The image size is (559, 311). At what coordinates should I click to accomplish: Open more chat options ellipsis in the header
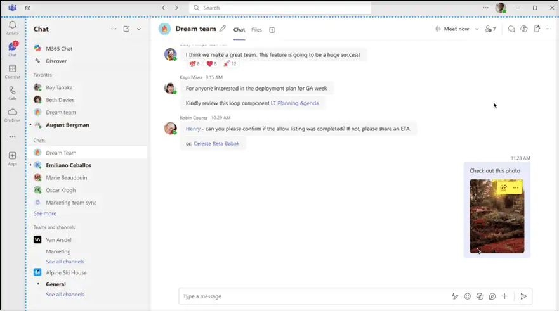[549, 29]
